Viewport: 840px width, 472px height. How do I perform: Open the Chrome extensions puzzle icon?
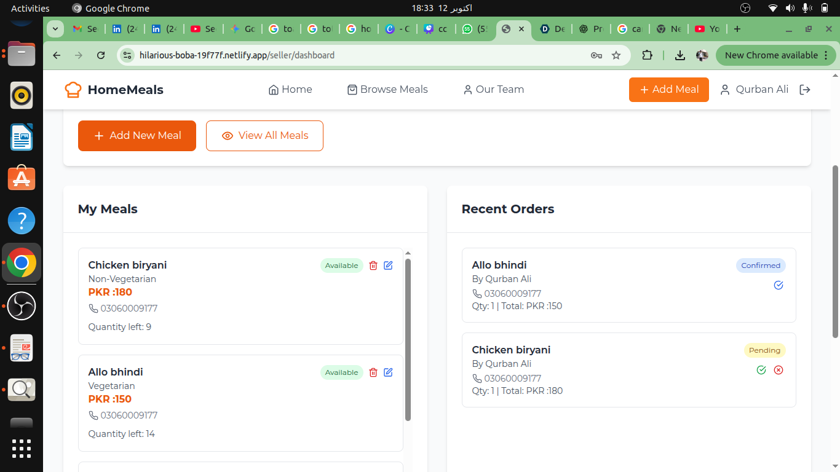[x=647, y=55]
